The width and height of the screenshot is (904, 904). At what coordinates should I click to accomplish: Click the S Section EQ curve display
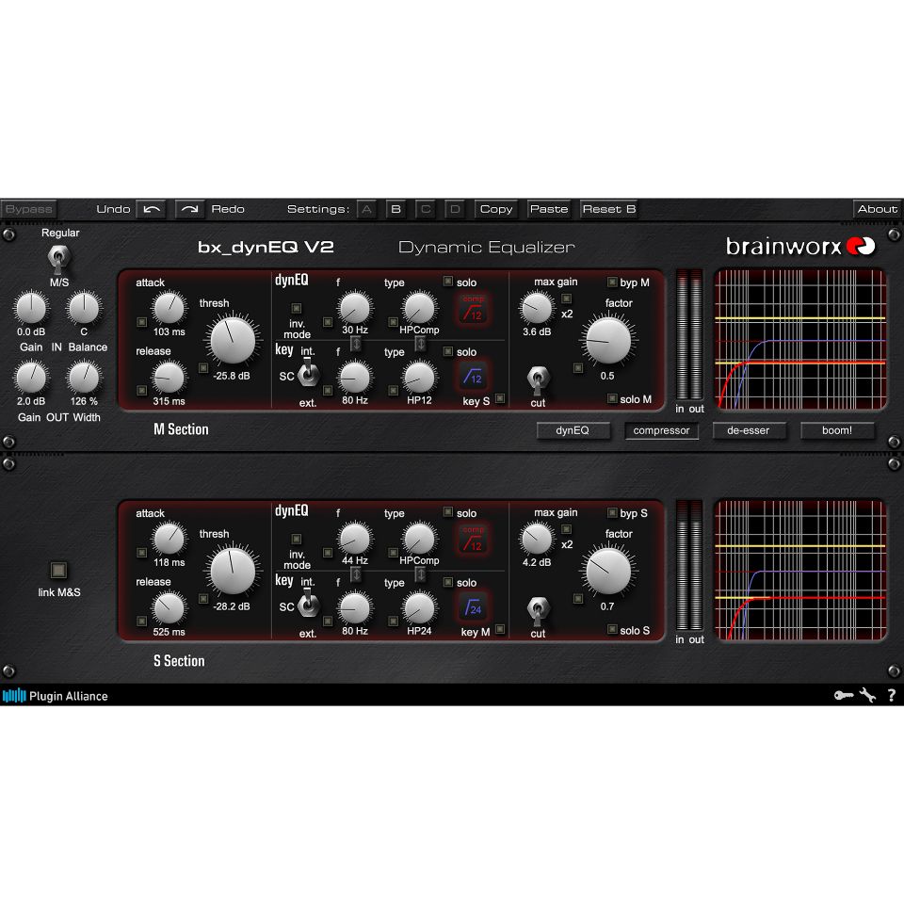tap(800, 571)
